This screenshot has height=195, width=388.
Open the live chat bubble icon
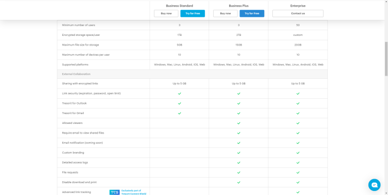[375, 185]
